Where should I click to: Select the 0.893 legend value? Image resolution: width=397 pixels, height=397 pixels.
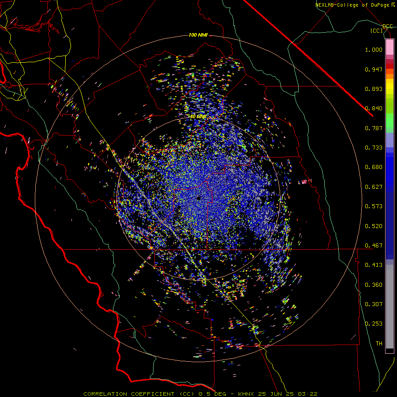pyautogui.click(x=374, y=89)
